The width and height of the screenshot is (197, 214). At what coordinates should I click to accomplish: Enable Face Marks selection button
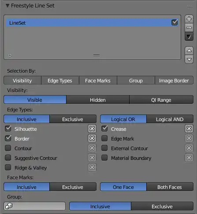98,81
